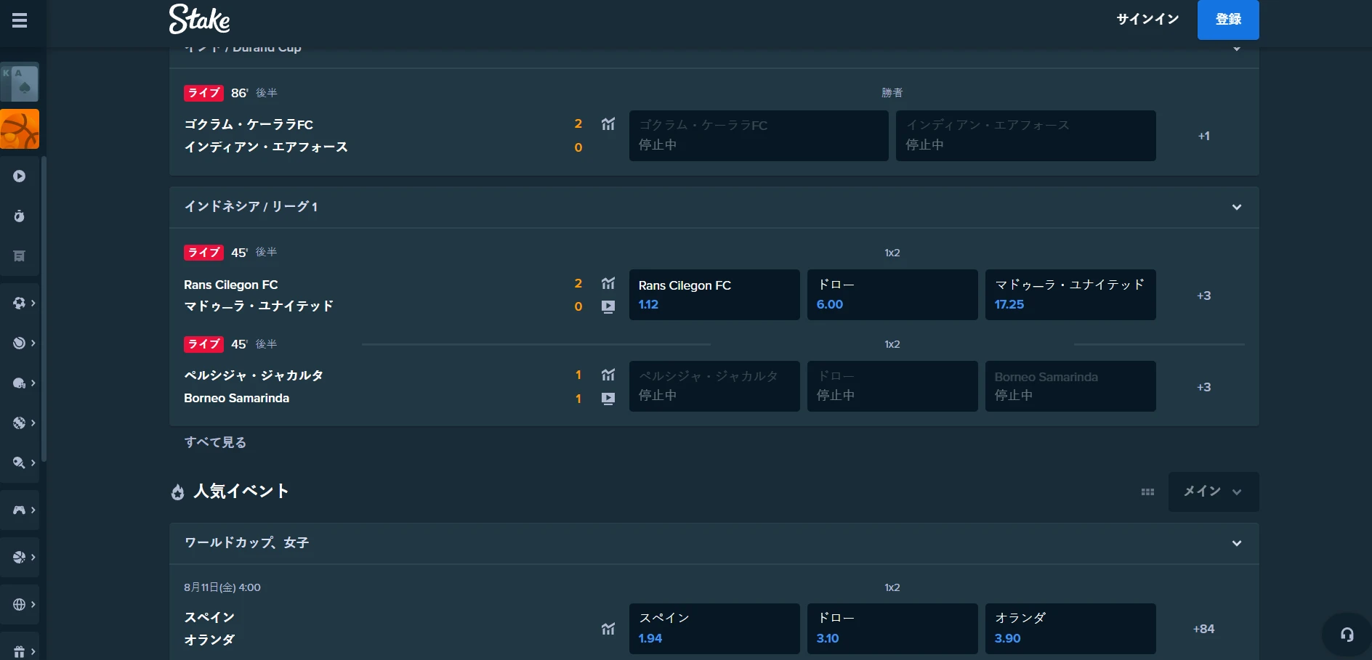Collapse the Durand Cup section chevron

point(1237,49)
